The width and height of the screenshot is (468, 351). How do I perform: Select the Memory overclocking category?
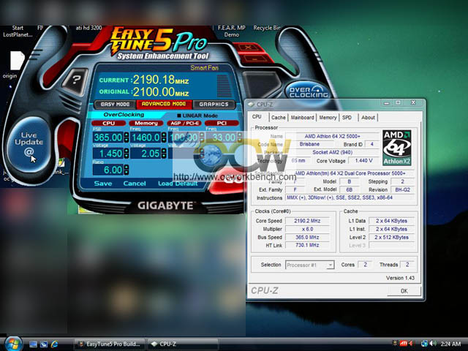click(146, 123)
